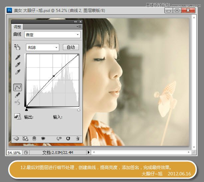Open the adjustments panel flyout menu
This screenshot has width=204, height=182.
pyautogui.click(x=79, y=27)
